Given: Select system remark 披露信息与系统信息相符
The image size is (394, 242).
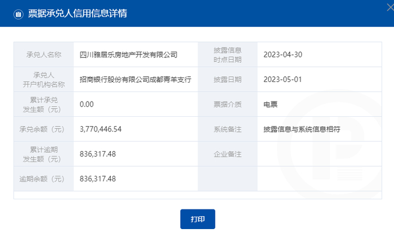Looking at the screenshot, I should pyautogui.click(x=302, y=129).
